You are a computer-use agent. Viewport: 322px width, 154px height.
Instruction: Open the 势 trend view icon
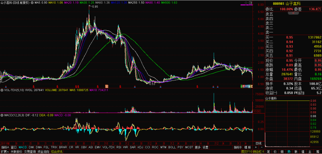point(289,151)
